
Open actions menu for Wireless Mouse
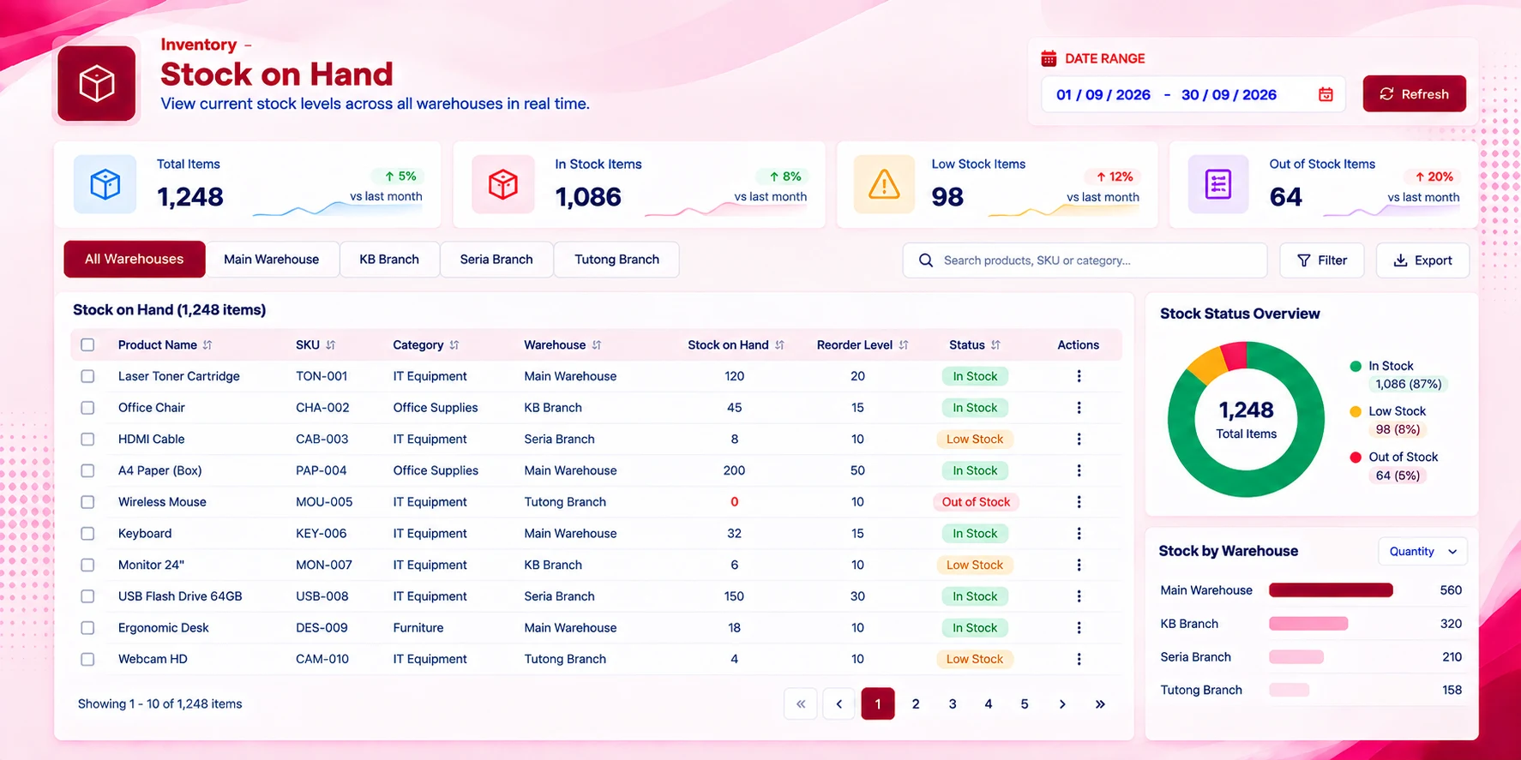(x=1079, y=502)
